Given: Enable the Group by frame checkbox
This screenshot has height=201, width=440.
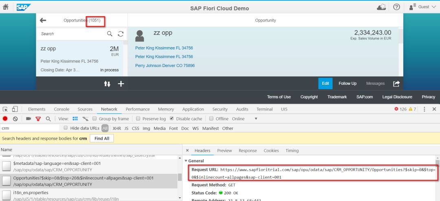Looking at the screenshot, I should 95,119.
